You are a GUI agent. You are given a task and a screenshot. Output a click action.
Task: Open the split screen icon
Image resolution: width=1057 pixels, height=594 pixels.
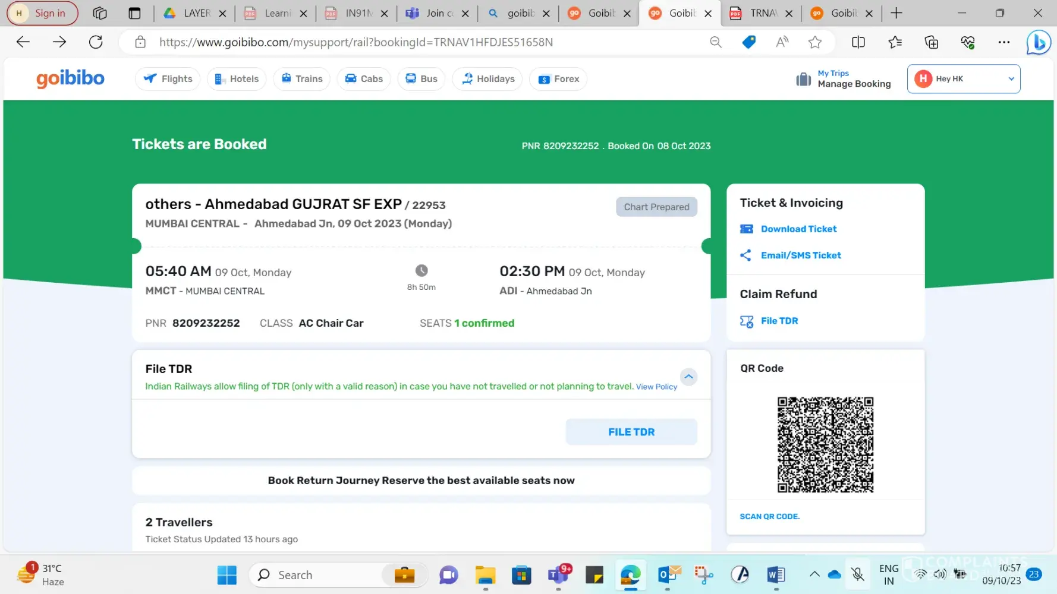click(x=858, y=42)
